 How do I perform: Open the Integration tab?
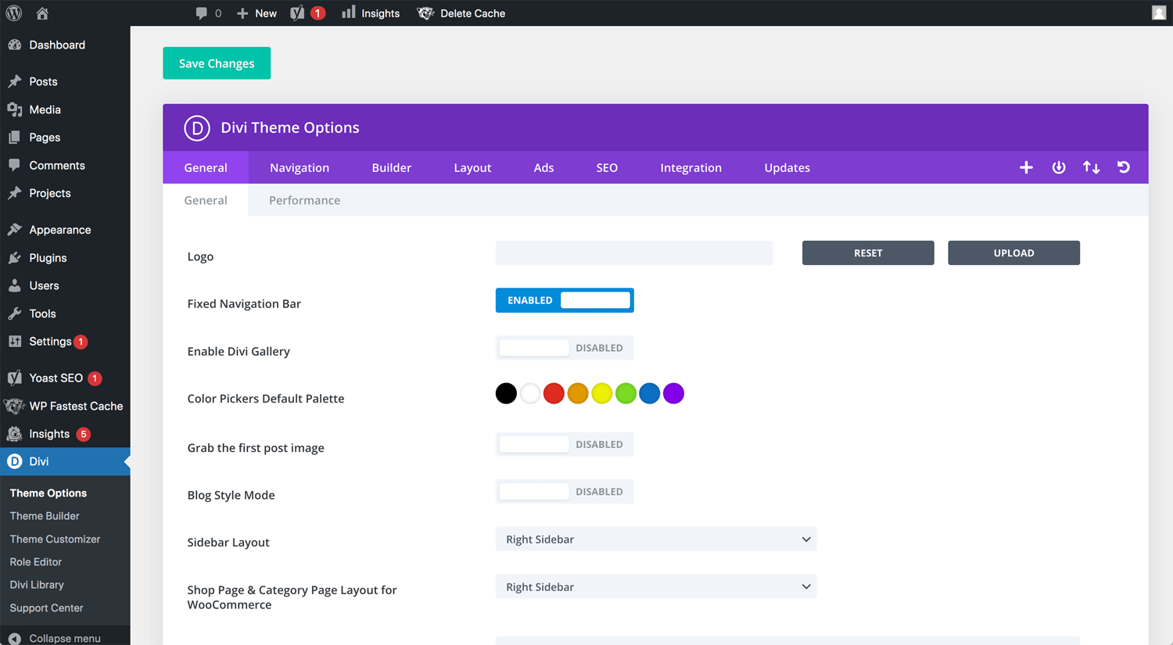691,167
